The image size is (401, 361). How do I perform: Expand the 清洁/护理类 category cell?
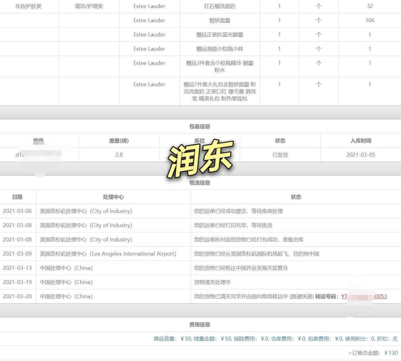89,6
